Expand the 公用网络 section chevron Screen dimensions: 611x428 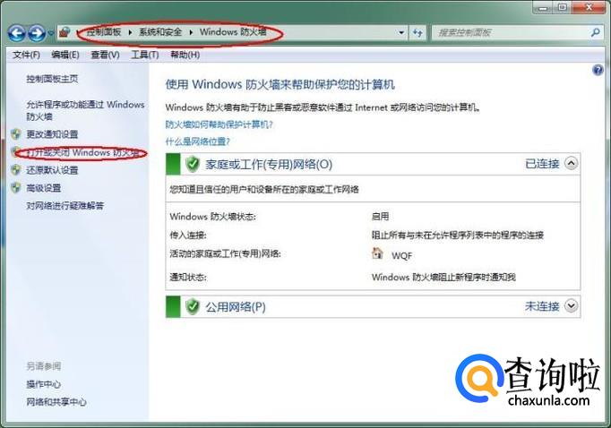coord(572,305)
